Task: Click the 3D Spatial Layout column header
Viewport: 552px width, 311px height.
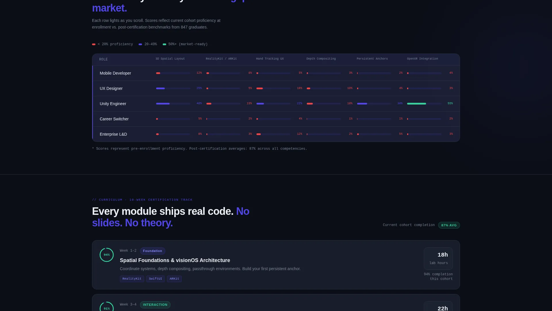Action: point(170,59)
